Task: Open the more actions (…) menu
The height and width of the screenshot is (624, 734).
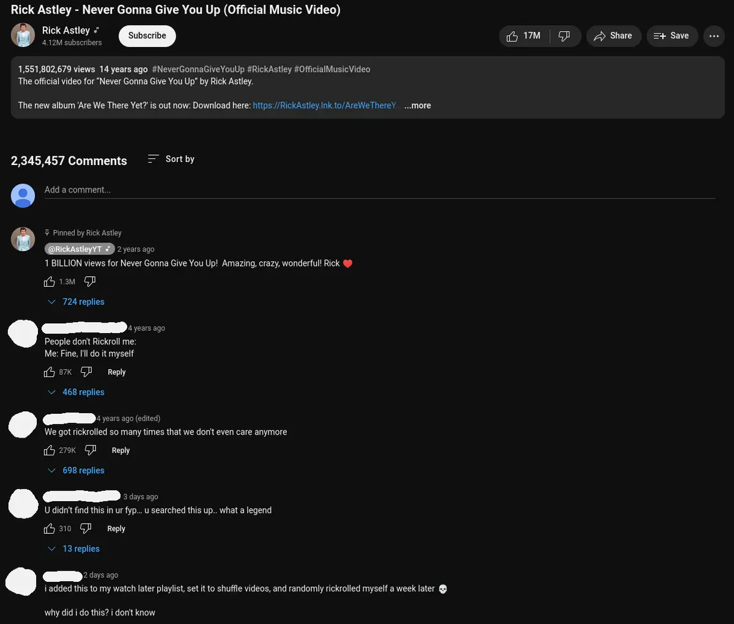Action: [x=714, y=35]
